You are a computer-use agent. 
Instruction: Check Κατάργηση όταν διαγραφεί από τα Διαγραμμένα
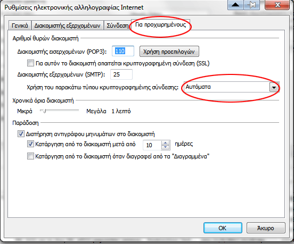[x=30, y=156]
